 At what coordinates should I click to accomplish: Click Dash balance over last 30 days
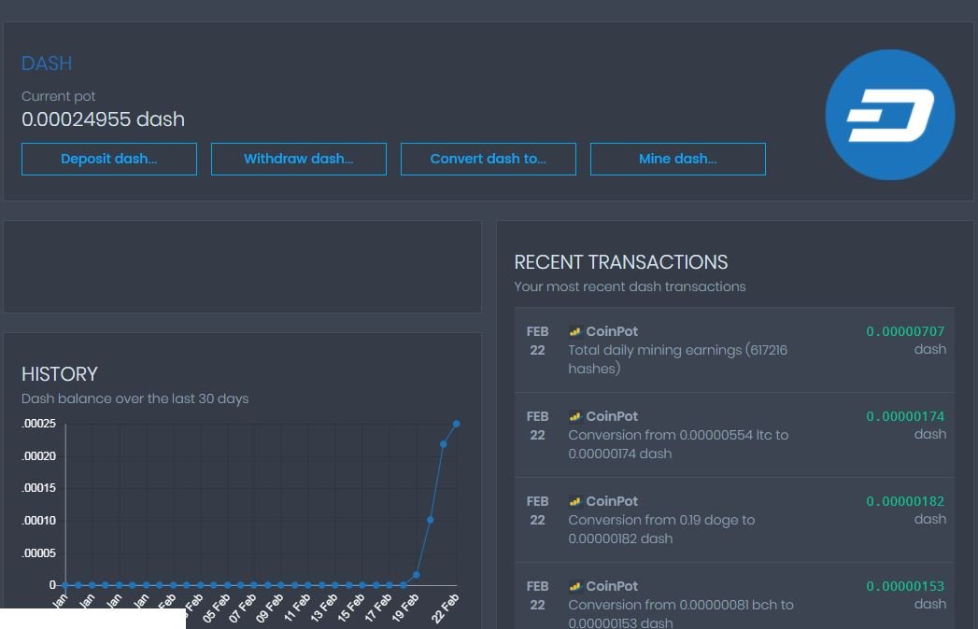[135, 398]
